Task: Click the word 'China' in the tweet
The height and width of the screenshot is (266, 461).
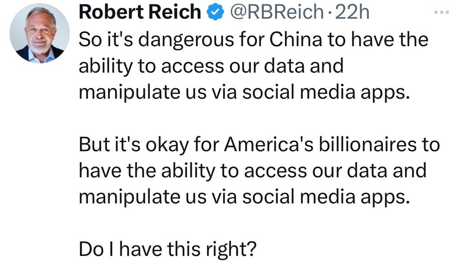Action: point(296,39)
